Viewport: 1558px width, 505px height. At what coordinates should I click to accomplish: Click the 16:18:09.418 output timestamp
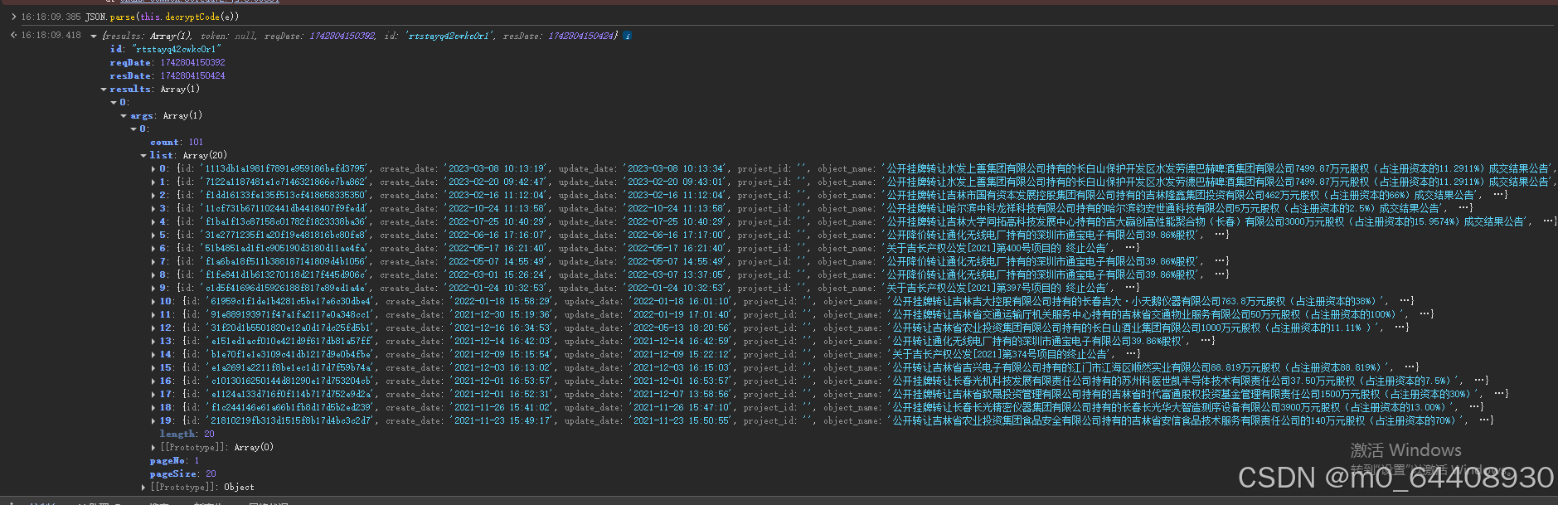(51, 36)
